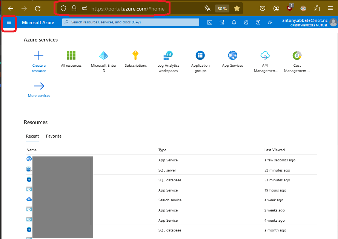Screen dimensions: 338x239
Task: Click the Azure search resources box
Action: [131, 22]
